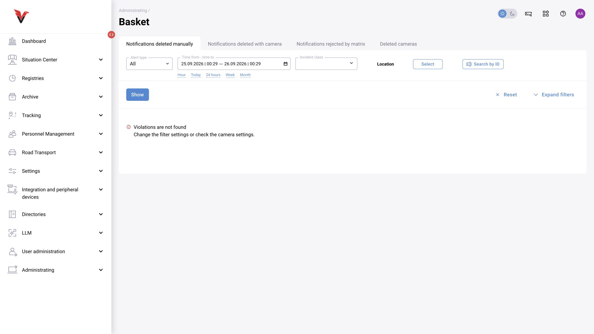The image size is (594, 334).
Task: Collapse sidebar with red arrows button
Action: 111,35
